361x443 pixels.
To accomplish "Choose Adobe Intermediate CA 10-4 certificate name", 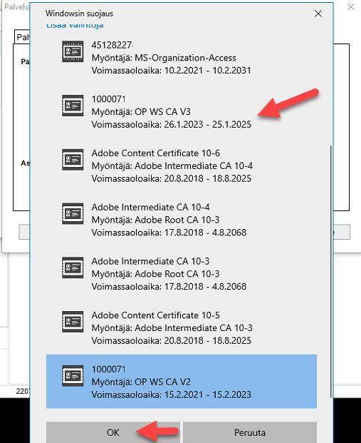I will point(150,207).
